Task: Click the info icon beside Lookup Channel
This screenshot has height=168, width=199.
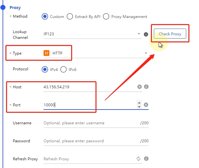Action: pos(146,34)
